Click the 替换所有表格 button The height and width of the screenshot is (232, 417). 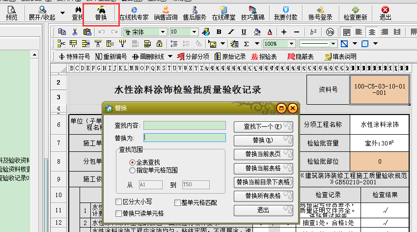(263, 196)
